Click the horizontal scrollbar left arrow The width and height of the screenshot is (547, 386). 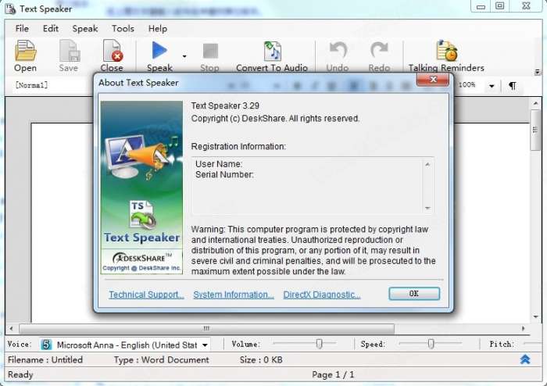point(11,328)
